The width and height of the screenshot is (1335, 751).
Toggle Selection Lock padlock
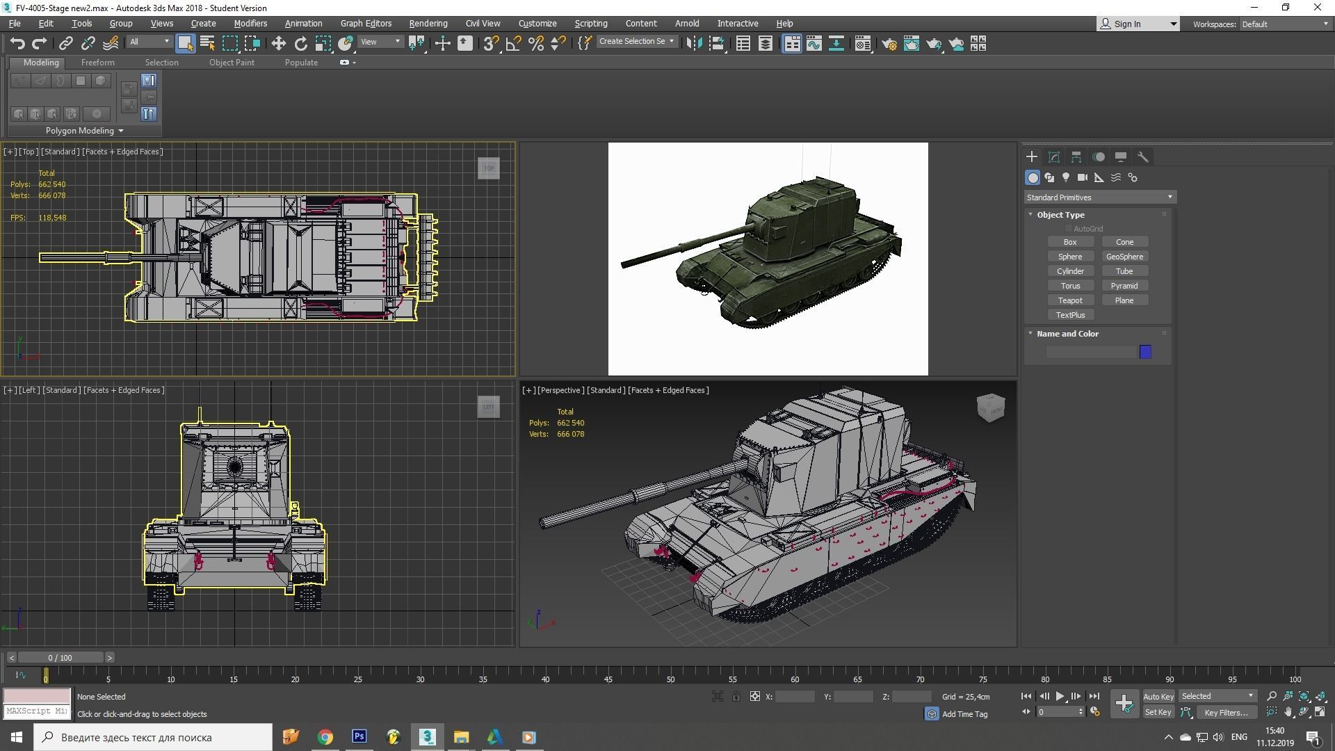(x=736, y=696)
